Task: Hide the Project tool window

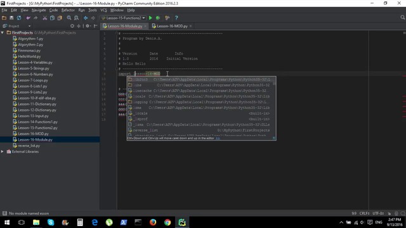Action: tap(96, 26)
